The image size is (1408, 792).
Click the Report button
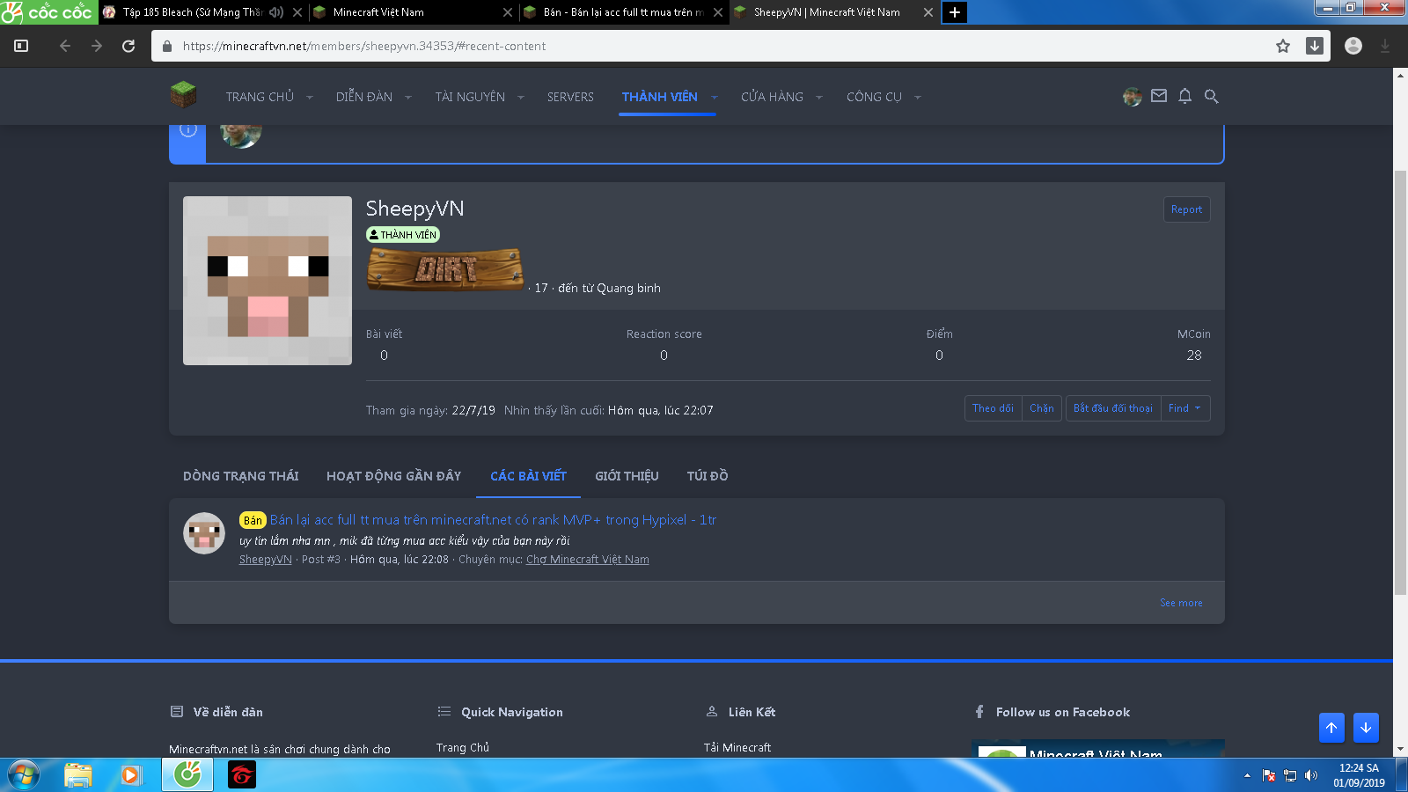1186,209
